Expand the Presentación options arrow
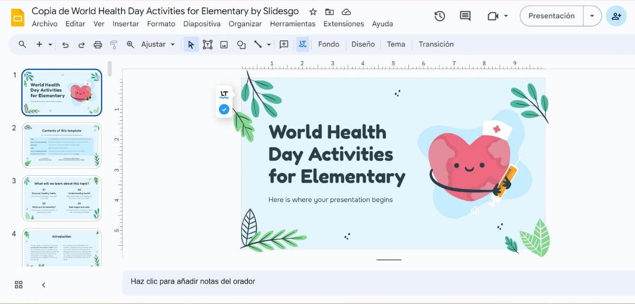635x304 pixels. pos(592,16)
